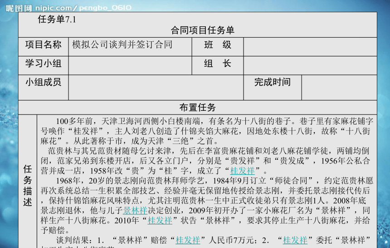The image size is (390, 248).
Task: Click the empty cell beside 学习小组
Action: click(x=130, y=65)
